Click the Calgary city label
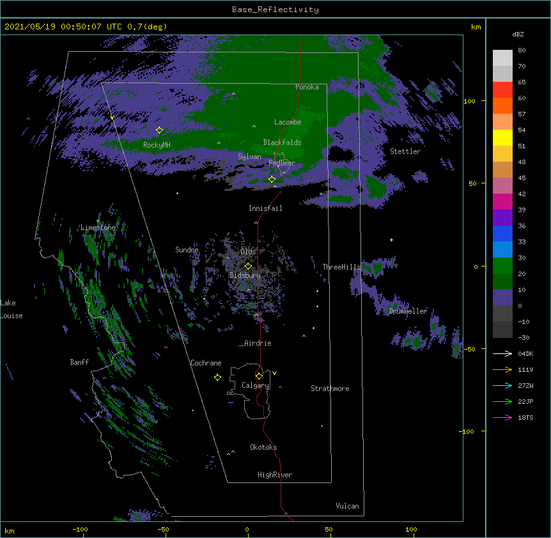Screen dimensions: 551x538 coord(255,385)
